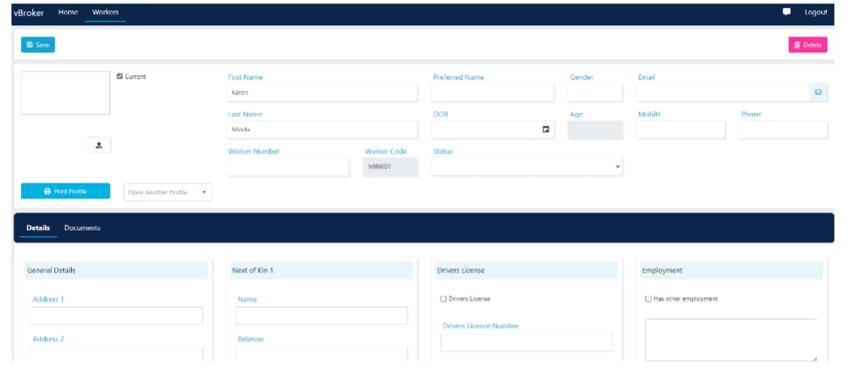Click the Age field
This screenshot has height=383, width=851.
pyautogui.click(x=596, y=129)
